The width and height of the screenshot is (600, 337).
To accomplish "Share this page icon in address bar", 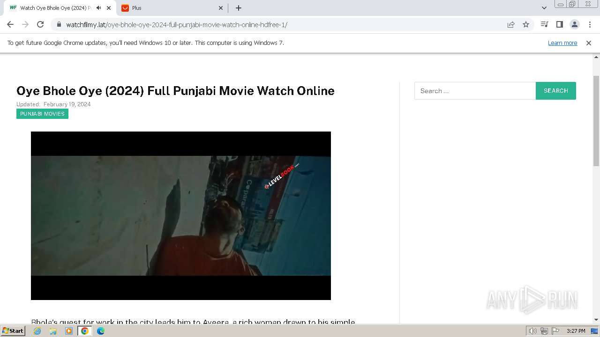I will [x=511, y=24].
